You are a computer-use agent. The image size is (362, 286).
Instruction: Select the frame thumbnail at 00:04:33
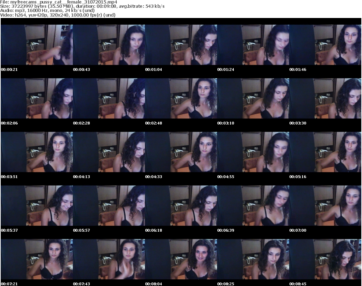coord(181,152)
